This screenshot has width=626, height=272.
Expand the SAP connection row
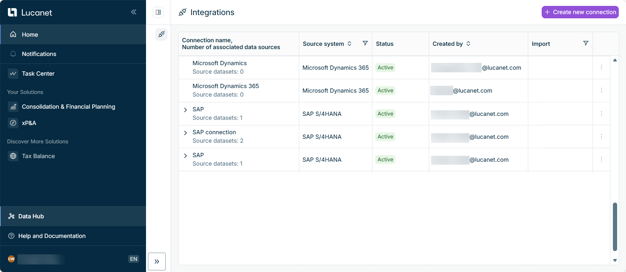185,133
